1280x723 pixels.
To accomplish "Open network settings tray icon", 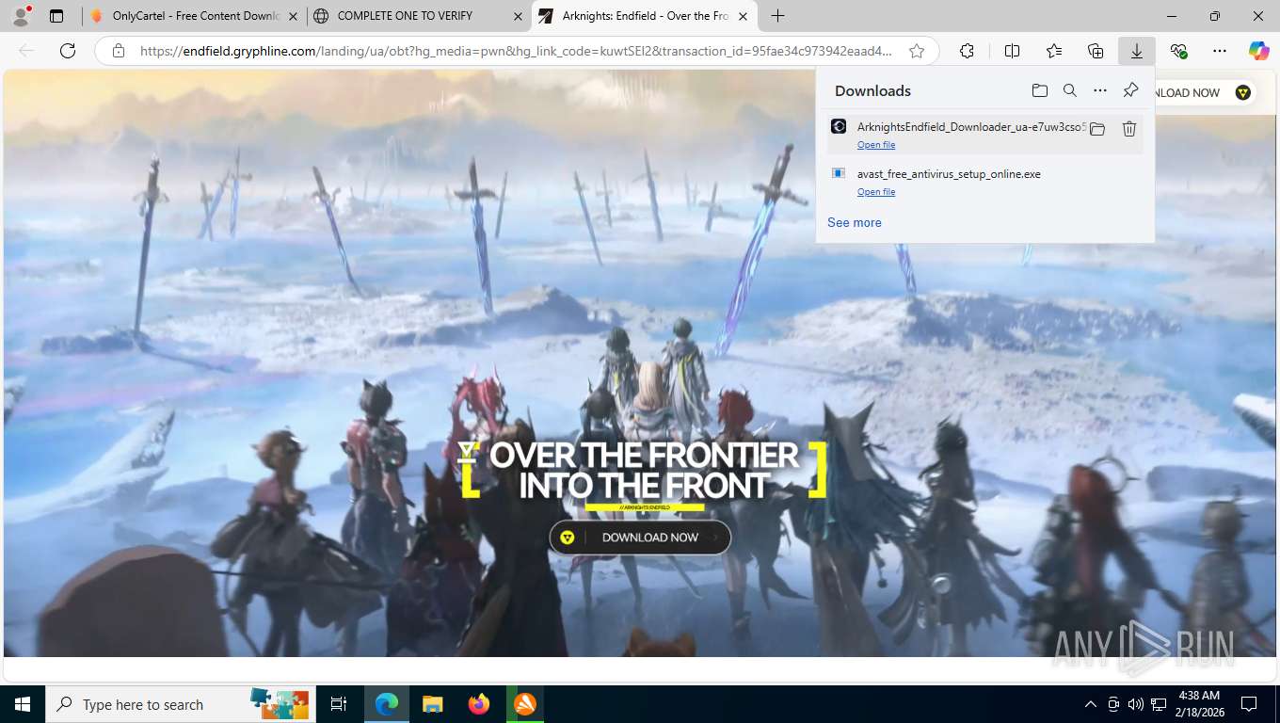I will (1159, 704).
